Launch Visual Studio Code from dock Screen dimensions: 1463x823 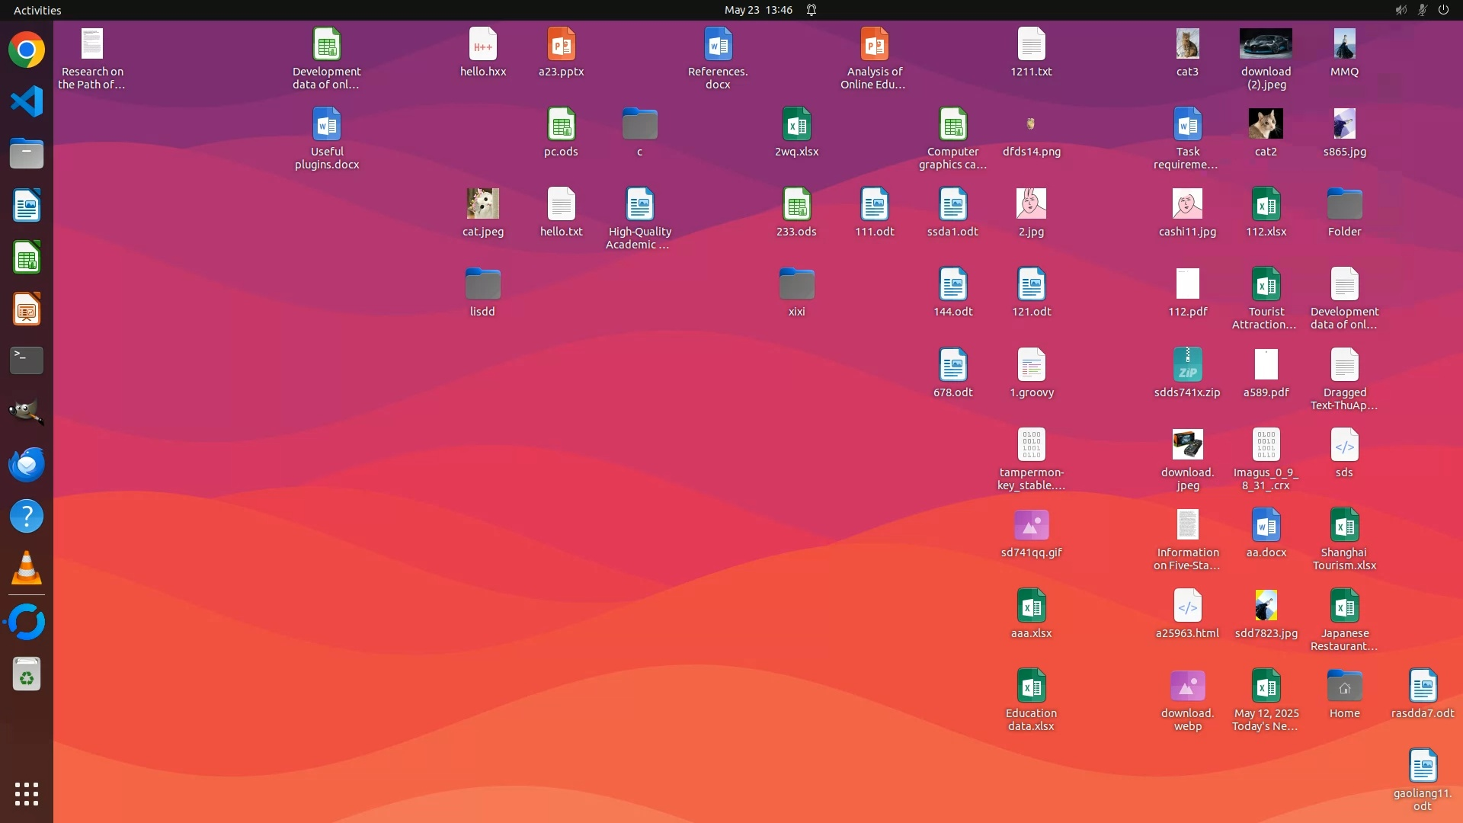click(27, 101)
